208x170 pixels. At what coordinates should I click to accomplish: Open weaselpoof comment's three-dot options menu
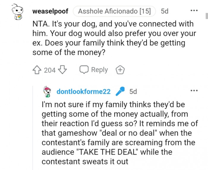(194, 11)
